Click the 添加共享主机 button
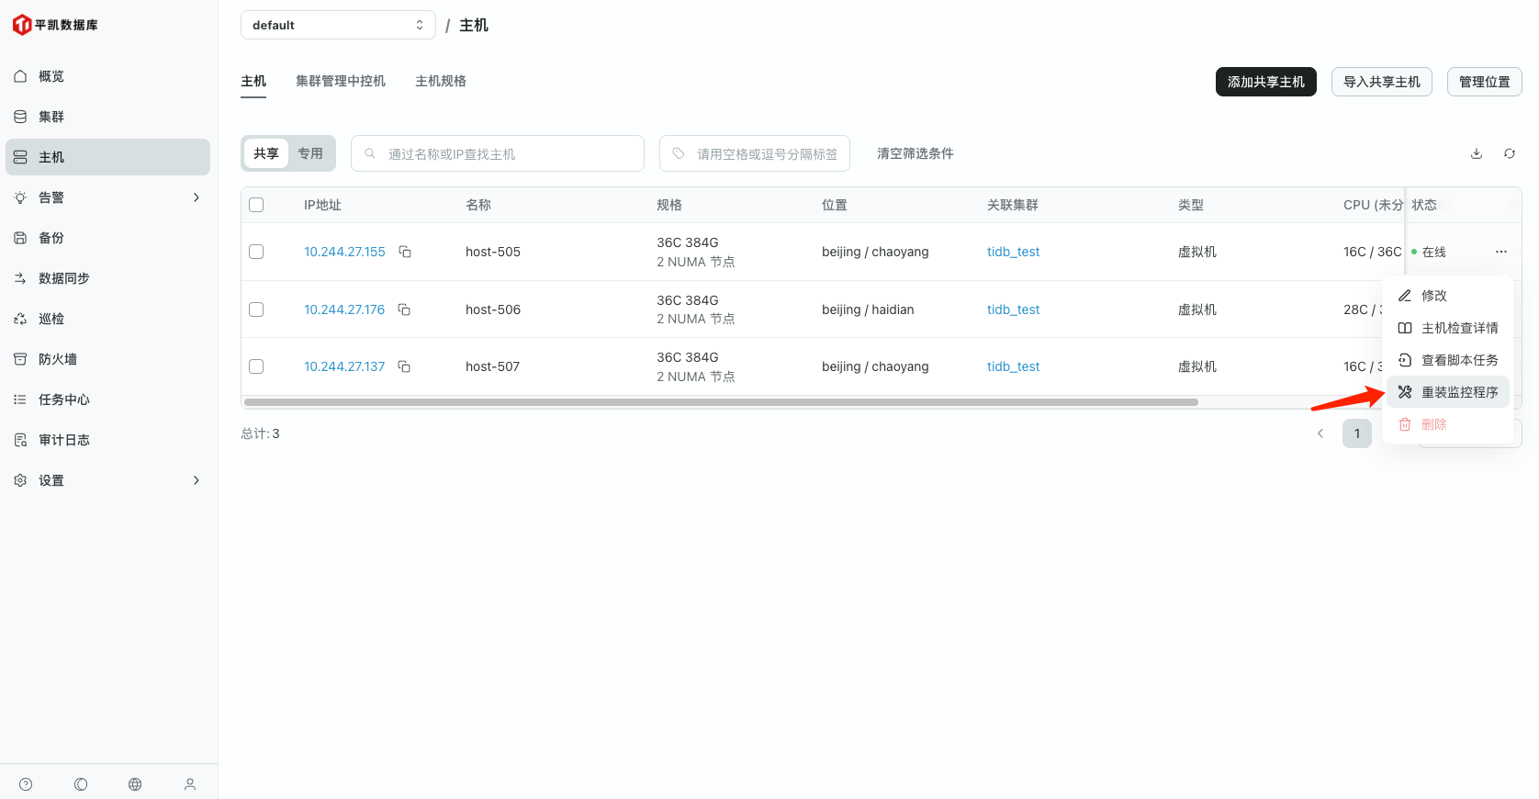 coord(1265,82)
